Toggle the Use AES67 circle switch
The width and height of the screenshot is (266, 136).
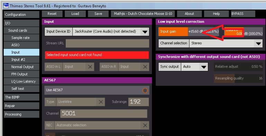tap(145, 91)
